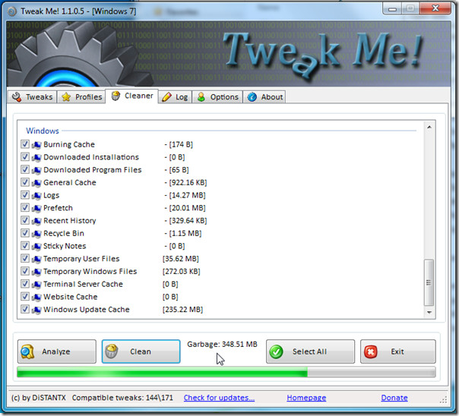This screenshot has height=416, width=459.
Task: Toggle the General Cache checkbox
Action: pyautogui.click(x=25, y=182)
